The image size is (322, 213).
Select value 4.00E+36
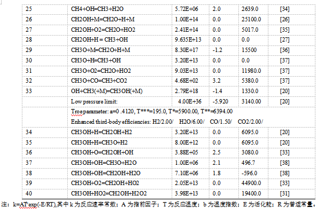(190, 101)
